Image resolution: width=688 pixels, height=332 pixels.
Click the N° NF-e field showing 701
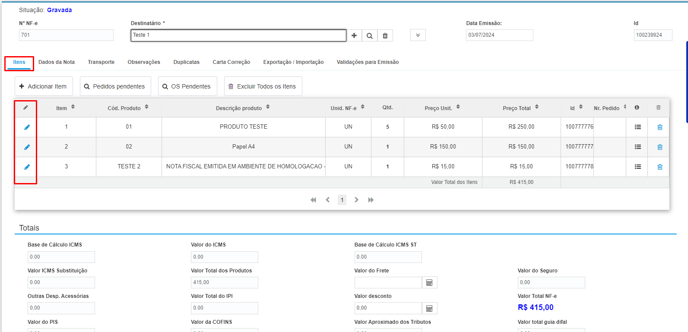pos(66,35)
